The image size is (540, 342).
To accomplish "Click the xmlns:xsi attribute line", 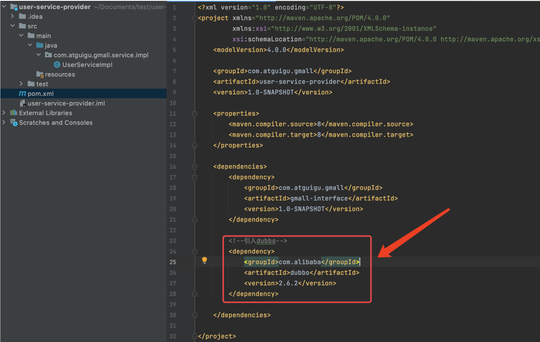I will coord(334,29).
